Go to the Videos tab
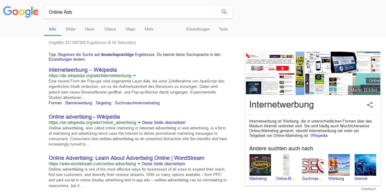Image resolution: width=386 pixels, height=196 pixels. [x=110, y=29]
